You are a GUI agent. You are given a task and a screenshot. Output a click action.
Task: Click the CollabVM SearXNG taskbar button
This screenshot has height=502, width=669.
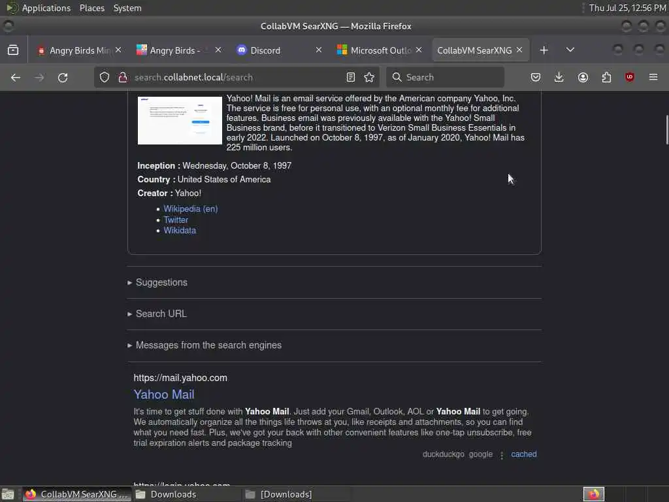[x=77, y=494]
